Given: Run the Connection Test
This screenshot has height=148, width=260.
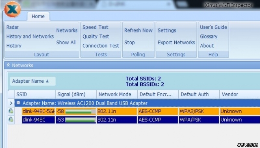Looking at the screenshot, I should (101, 46).
